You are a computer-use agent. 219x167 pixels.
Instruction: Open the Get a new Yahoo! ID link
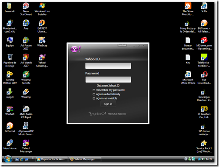(108, 85)
